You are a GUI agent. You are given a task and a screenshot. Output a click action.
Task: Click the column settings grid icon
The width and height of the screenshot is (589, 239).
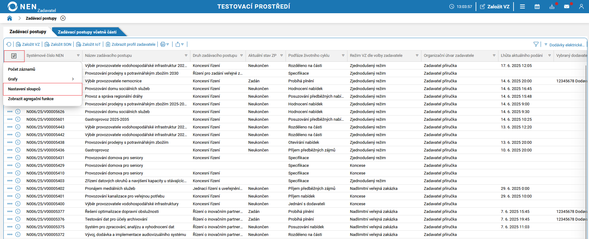click(14, 56)
